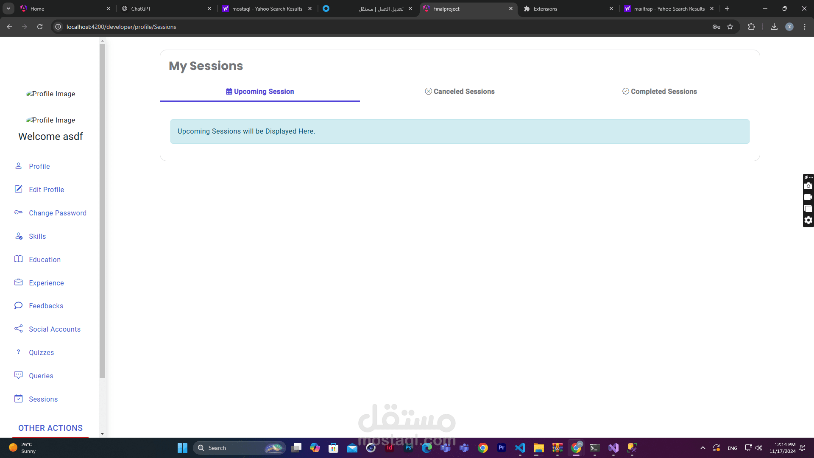Image resolution: width=814 pixels, height=458 pixels.
Task: Click the Change Password key icon
Action: pos(18,212)
